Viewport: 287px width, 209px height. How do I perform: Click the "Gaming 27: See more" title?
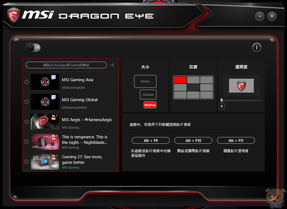82,159
